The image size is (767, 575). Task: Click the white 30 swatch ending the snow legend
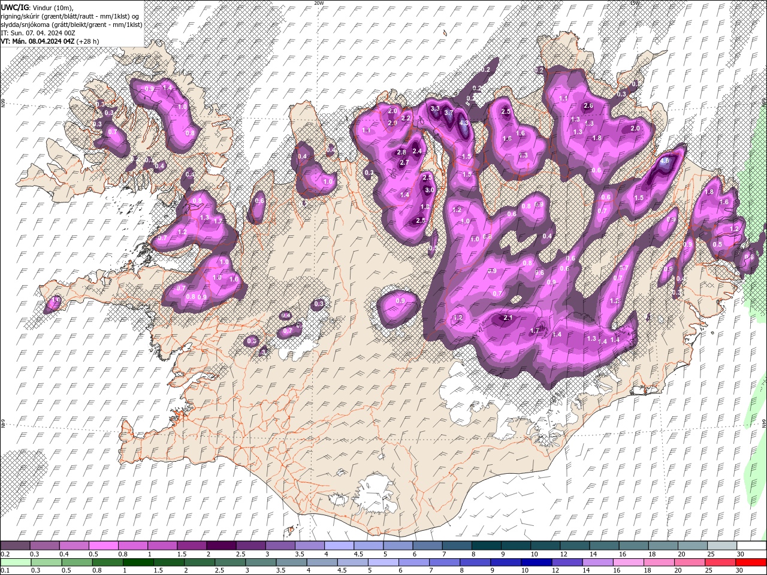click(751, 546)
